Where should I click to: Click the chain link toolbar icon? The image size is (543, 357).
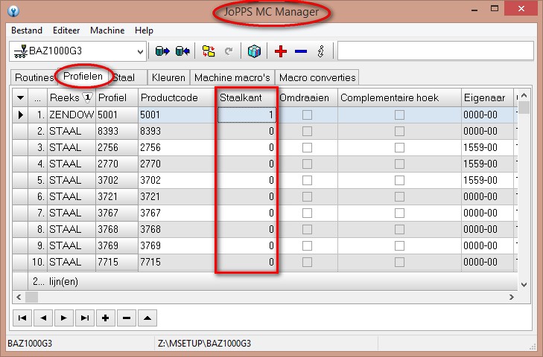click(x=321, y=51)
